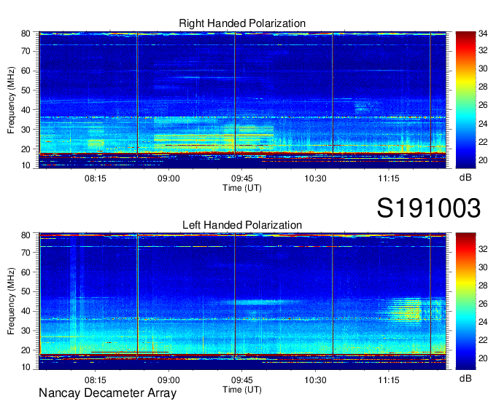Click the 09:45 tick label under top plot
The height and width of the screenshot is (402, 496).
point(242,178)
